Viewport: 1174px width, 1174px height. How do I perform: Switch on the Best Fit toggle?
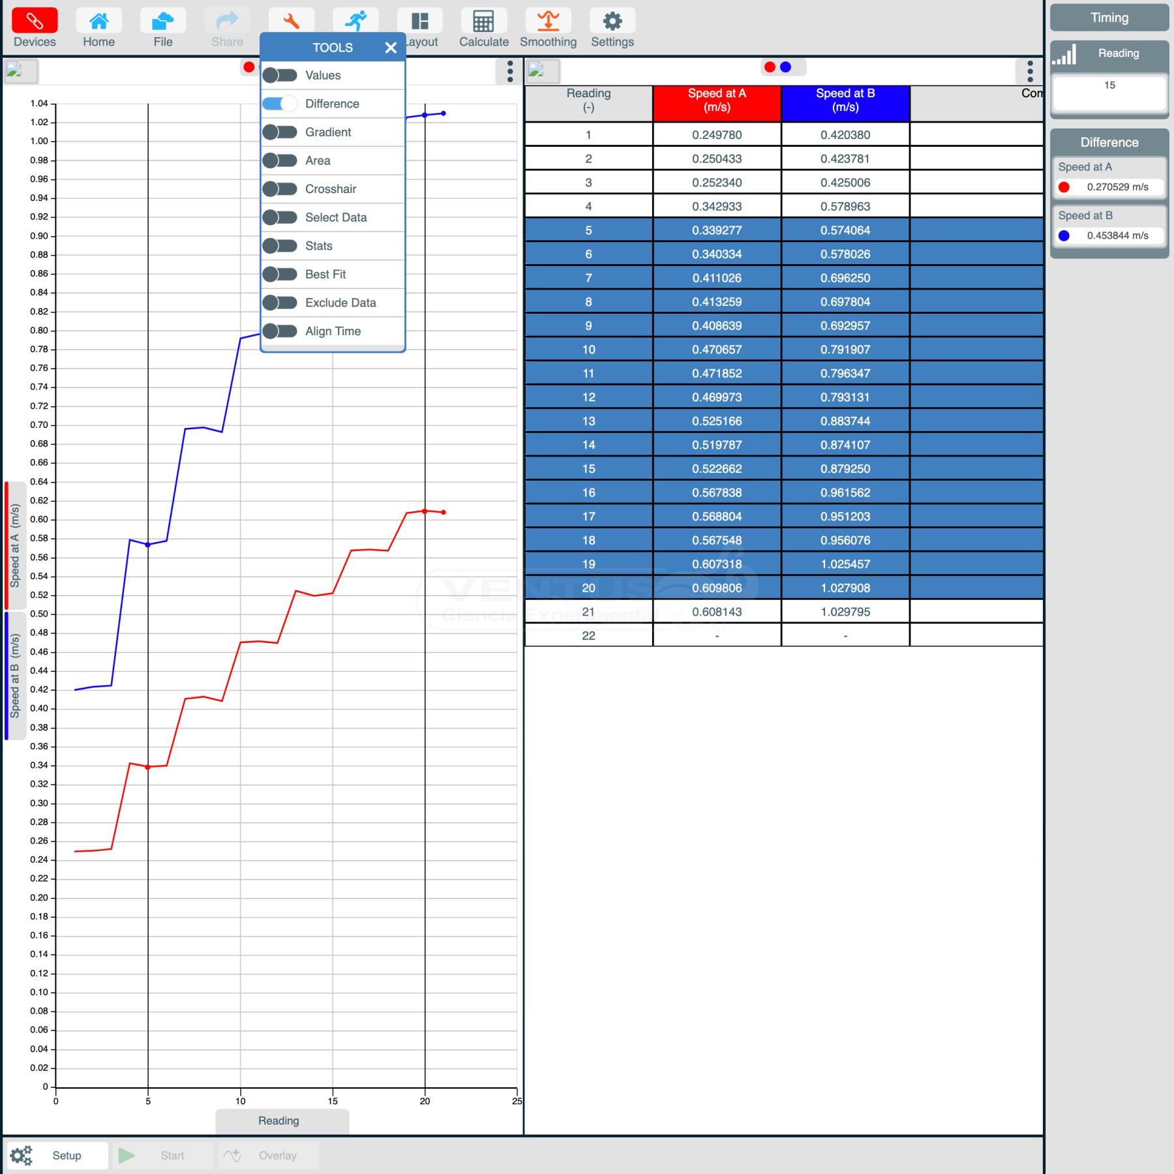(x=280, y=275)
